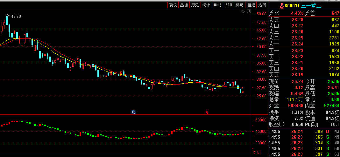The width and height of the screenshot is (340, 157).
Task: Toggle -自选 to remove from watchlist
Action: click(x=251, y=5)
